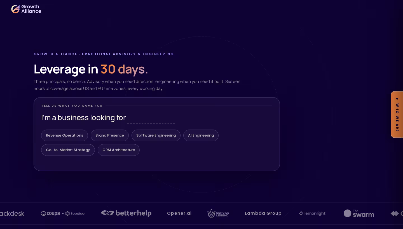Screen dimensions: 403x229
Task: Focus the blank field after "looking for"
Action: pos(151,118)
